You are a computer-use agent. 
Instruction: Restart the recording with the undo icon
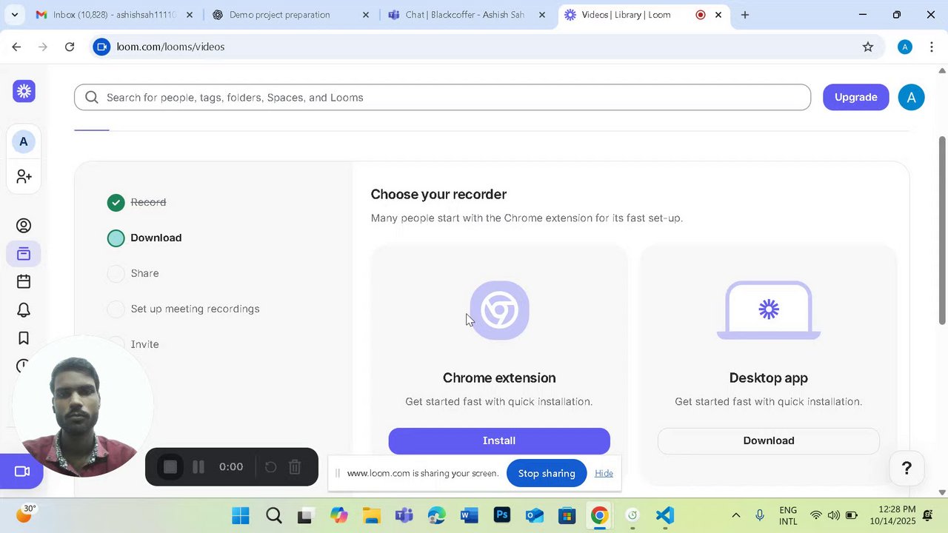coord(270,467)
